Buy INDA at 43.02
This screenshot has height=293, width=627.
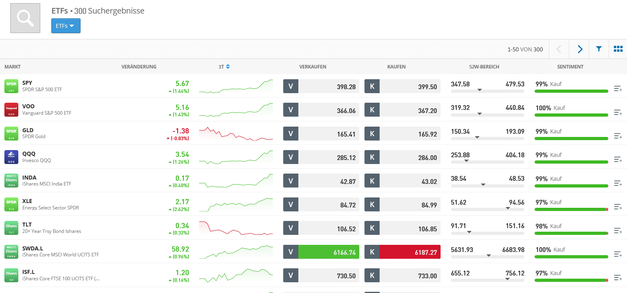pyautogui.click(x=402, y=181)
